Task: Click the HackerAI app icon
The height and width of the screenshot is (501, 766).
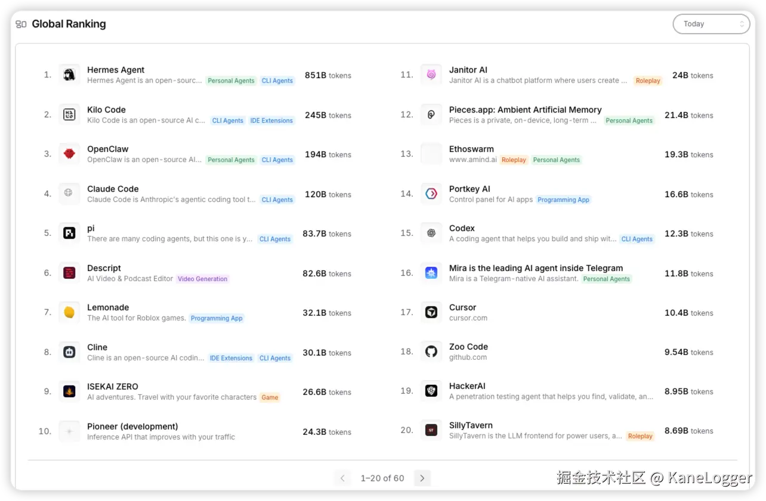Action: 431,391
